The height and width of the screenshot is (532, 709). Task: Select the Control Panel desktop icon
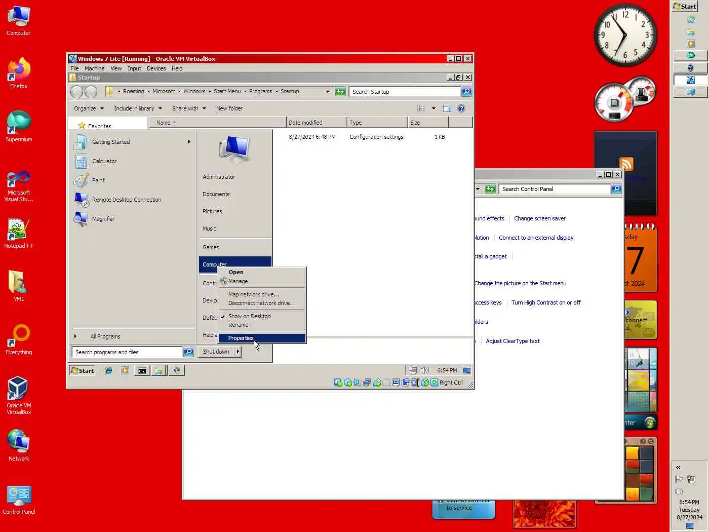click(x=19, y=500)
